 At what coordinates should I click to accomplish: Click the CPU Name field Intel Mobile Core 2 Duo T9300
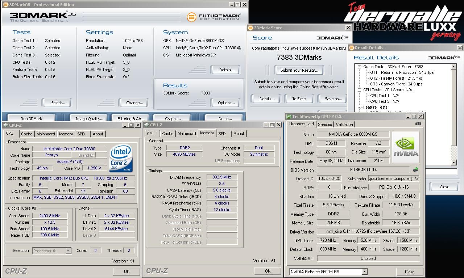click(70, 149)
